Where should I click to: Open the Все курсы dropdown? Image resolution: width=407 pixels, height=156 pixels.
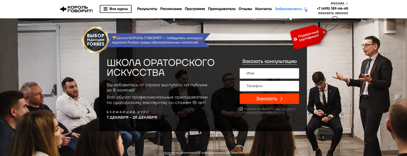(x=116, y=9)
